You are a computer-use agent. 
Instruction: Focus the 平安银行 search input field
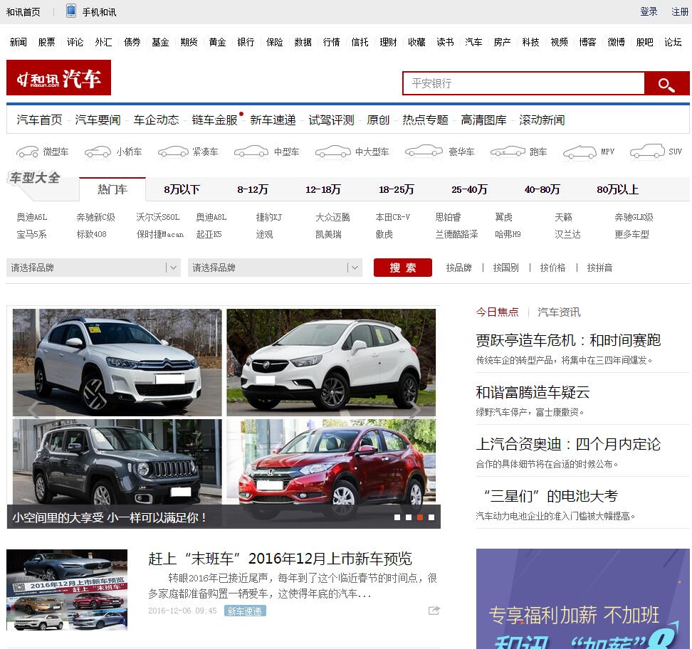click(523, 83)
